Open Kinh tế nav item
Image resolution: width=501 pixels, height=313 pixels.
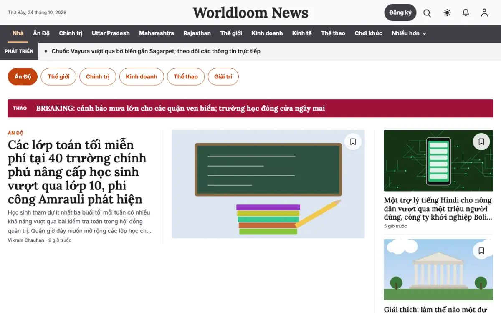[302, 33]
